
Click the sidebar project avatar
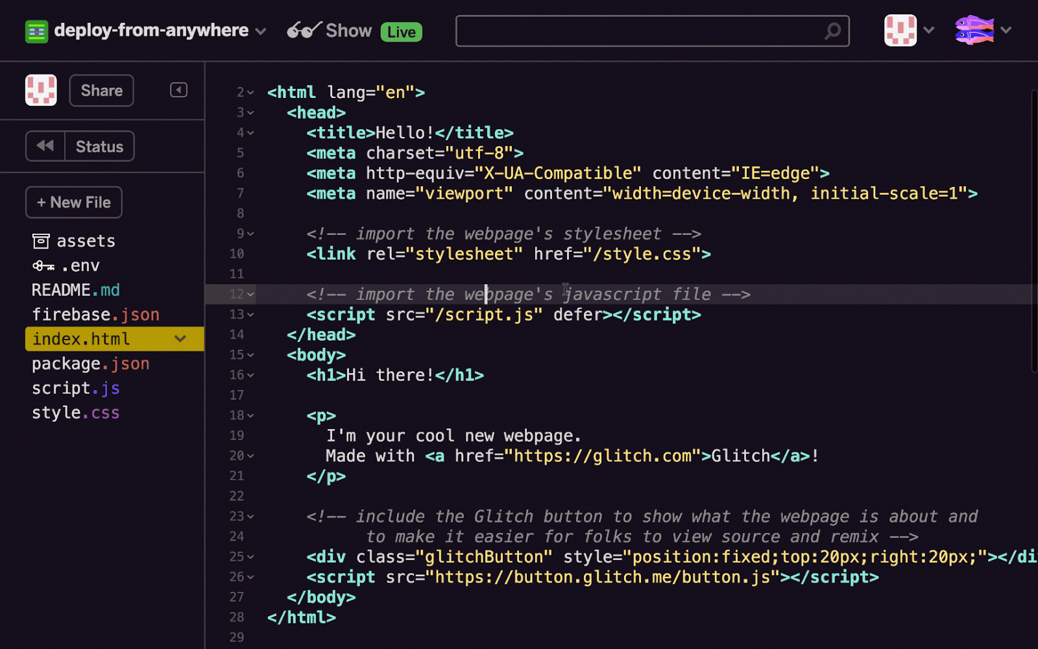(41, 90)
